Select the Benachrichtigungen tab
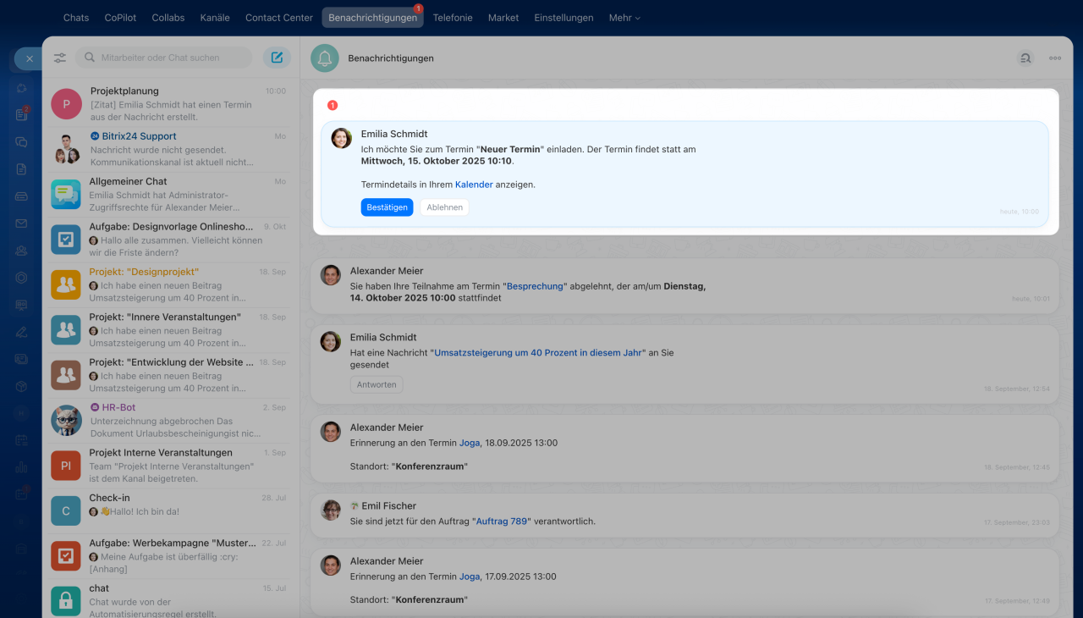This screenshot has width=1083, height=618. click(372, 18)
